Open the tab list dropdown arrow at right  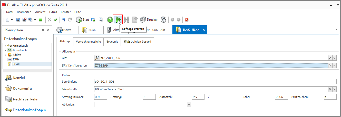[x=336, y=29]
